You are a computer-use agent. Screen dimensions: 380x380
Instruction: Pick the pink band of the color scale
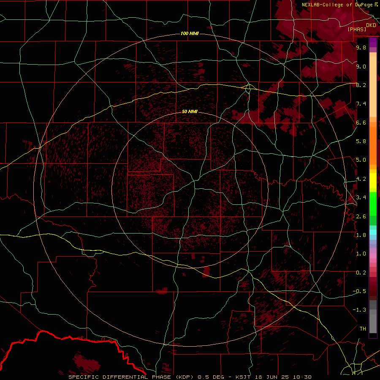pyautogui.click(x=373, y=256)
